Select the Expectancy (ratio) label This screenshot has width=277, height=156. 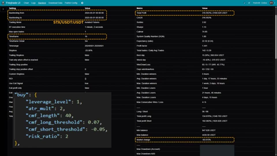pos(145,41)
